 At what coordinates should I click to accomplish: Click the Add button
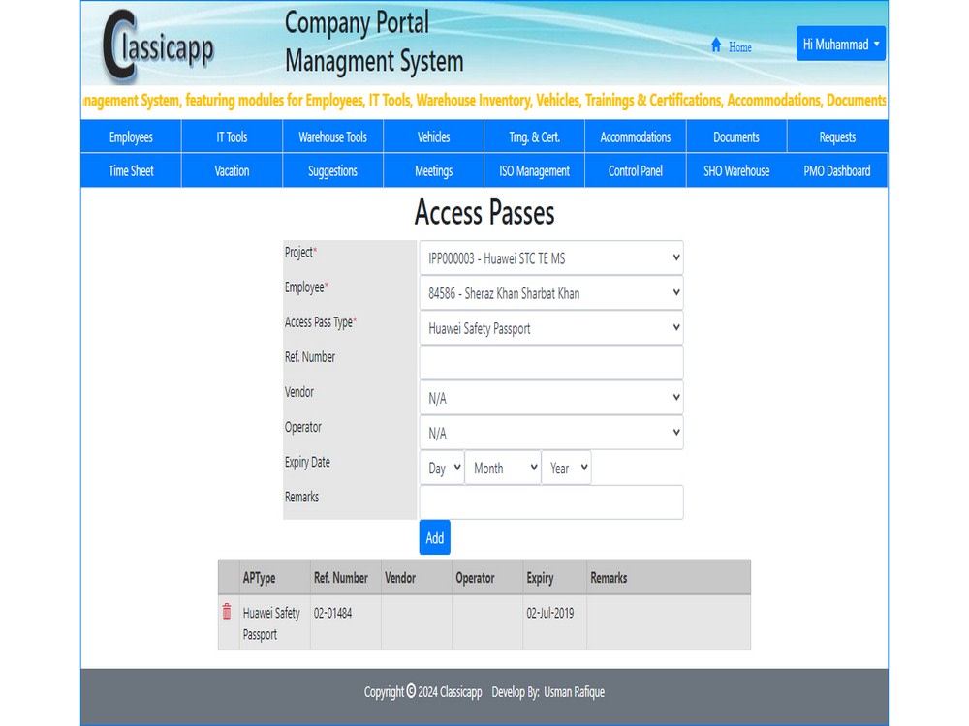tap(434, 537)
